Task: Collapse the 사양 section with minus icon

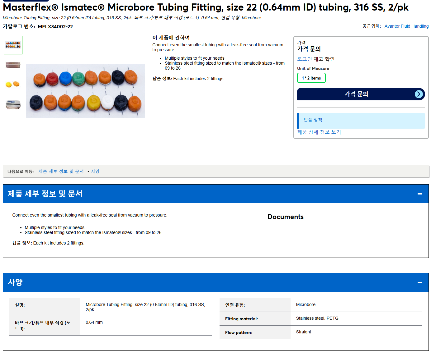Action: click(x=419, y=282)
